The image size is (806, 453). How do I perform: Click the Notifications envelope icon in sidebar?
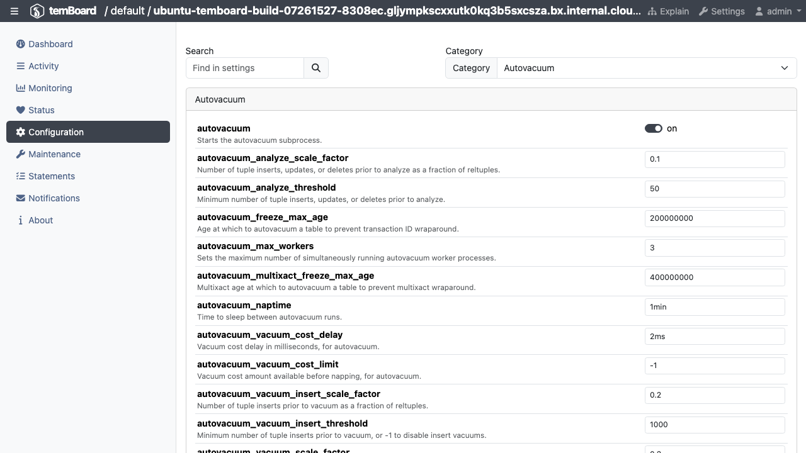click(x=20, y=198)
